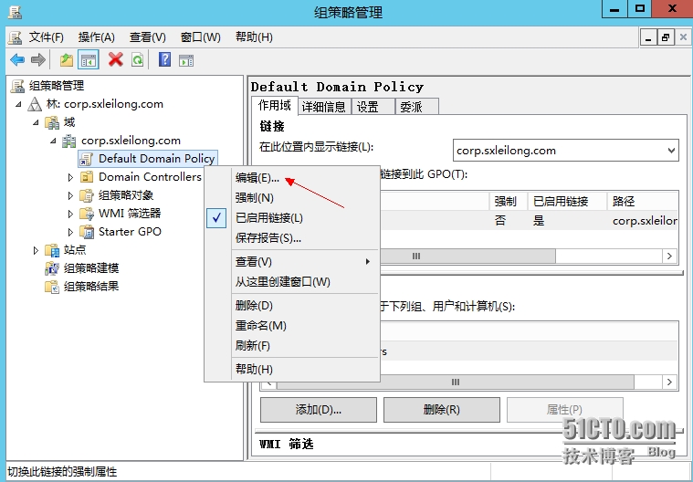Click the 域 folder icon
Viewport: 693px width, 482px height.
click(x=52, y=122)
